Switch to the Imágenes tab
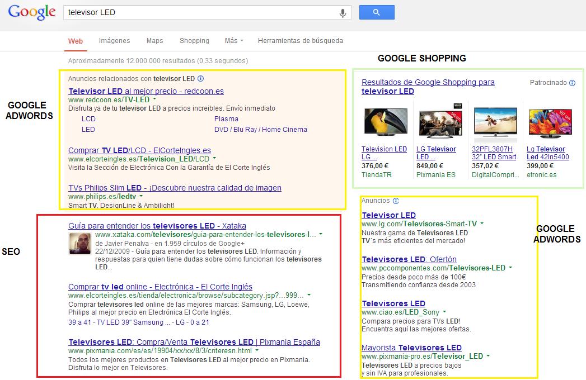Screen dimensions: 586x380 click(x=114, y=41)
